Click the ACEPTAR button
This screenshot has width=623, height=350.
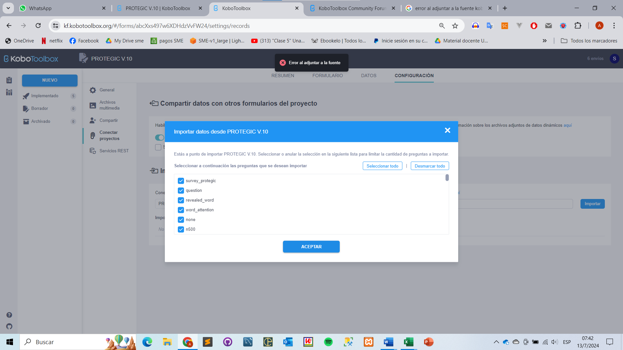click(x=311, y=247)
